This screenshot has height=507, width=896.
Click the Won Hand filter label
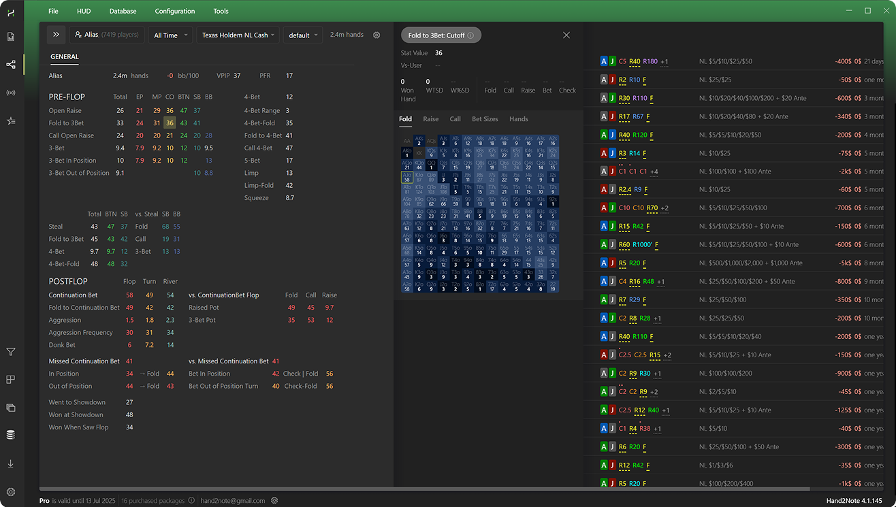point(409,95)
